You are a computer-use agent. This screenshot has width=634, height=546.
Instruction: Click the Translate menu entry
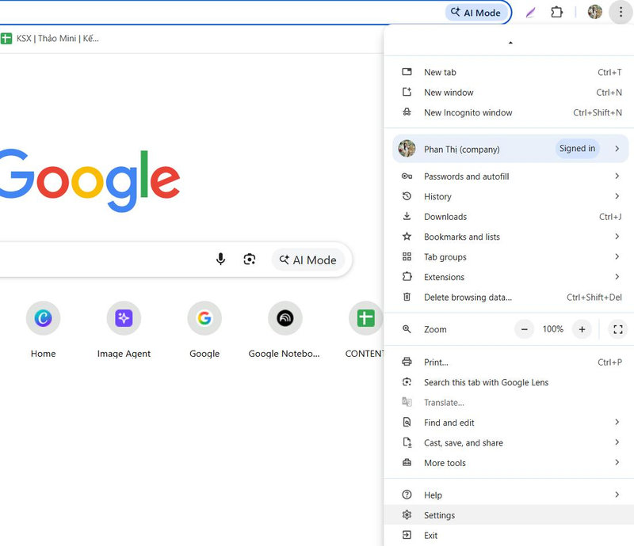click(x=510, y=403)
